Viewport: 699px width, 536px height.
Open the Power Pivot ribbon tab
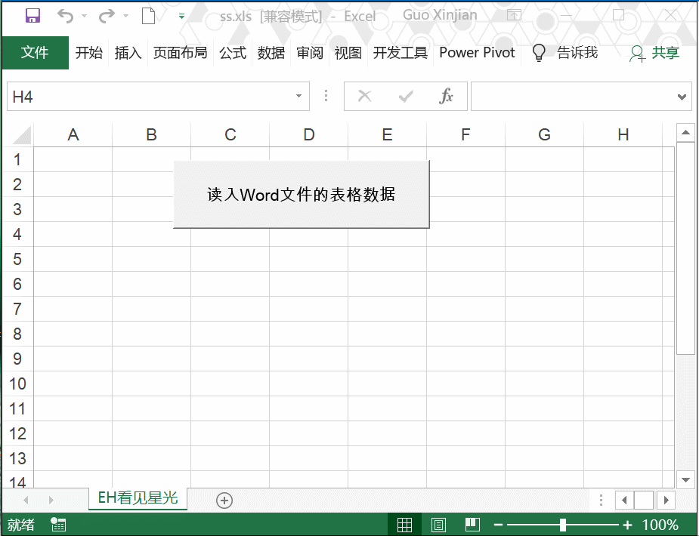(477, 53)
